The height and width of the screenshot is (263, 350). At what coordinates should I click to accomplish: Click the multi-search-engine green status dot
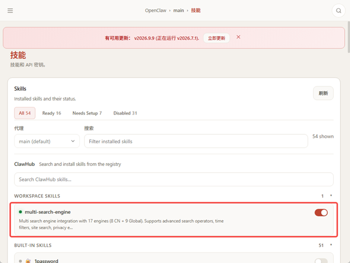[20, 212]
